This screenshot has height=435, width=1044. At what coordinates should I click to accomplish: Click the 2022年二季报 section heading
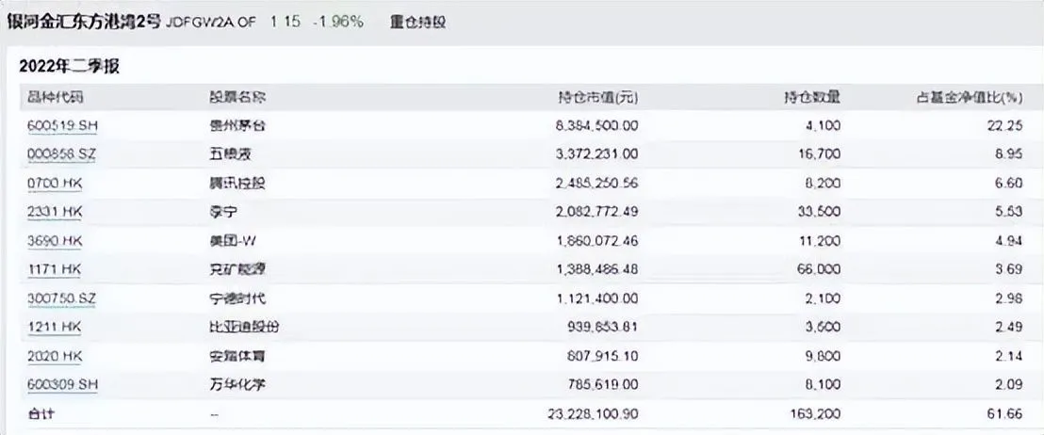[69, 66]
